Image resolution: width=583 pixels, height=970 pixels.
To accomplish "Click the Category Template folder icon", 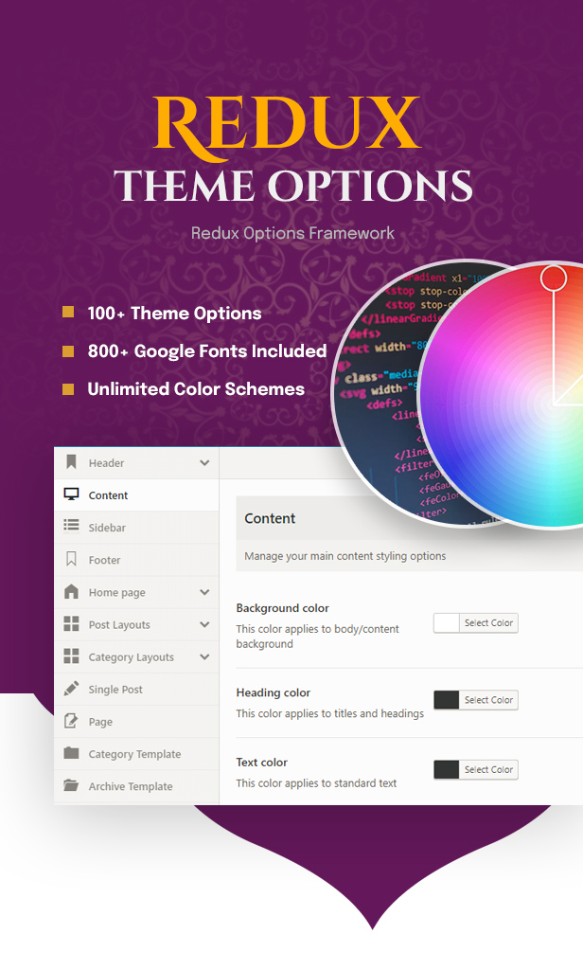I will [x=71, y=753].
